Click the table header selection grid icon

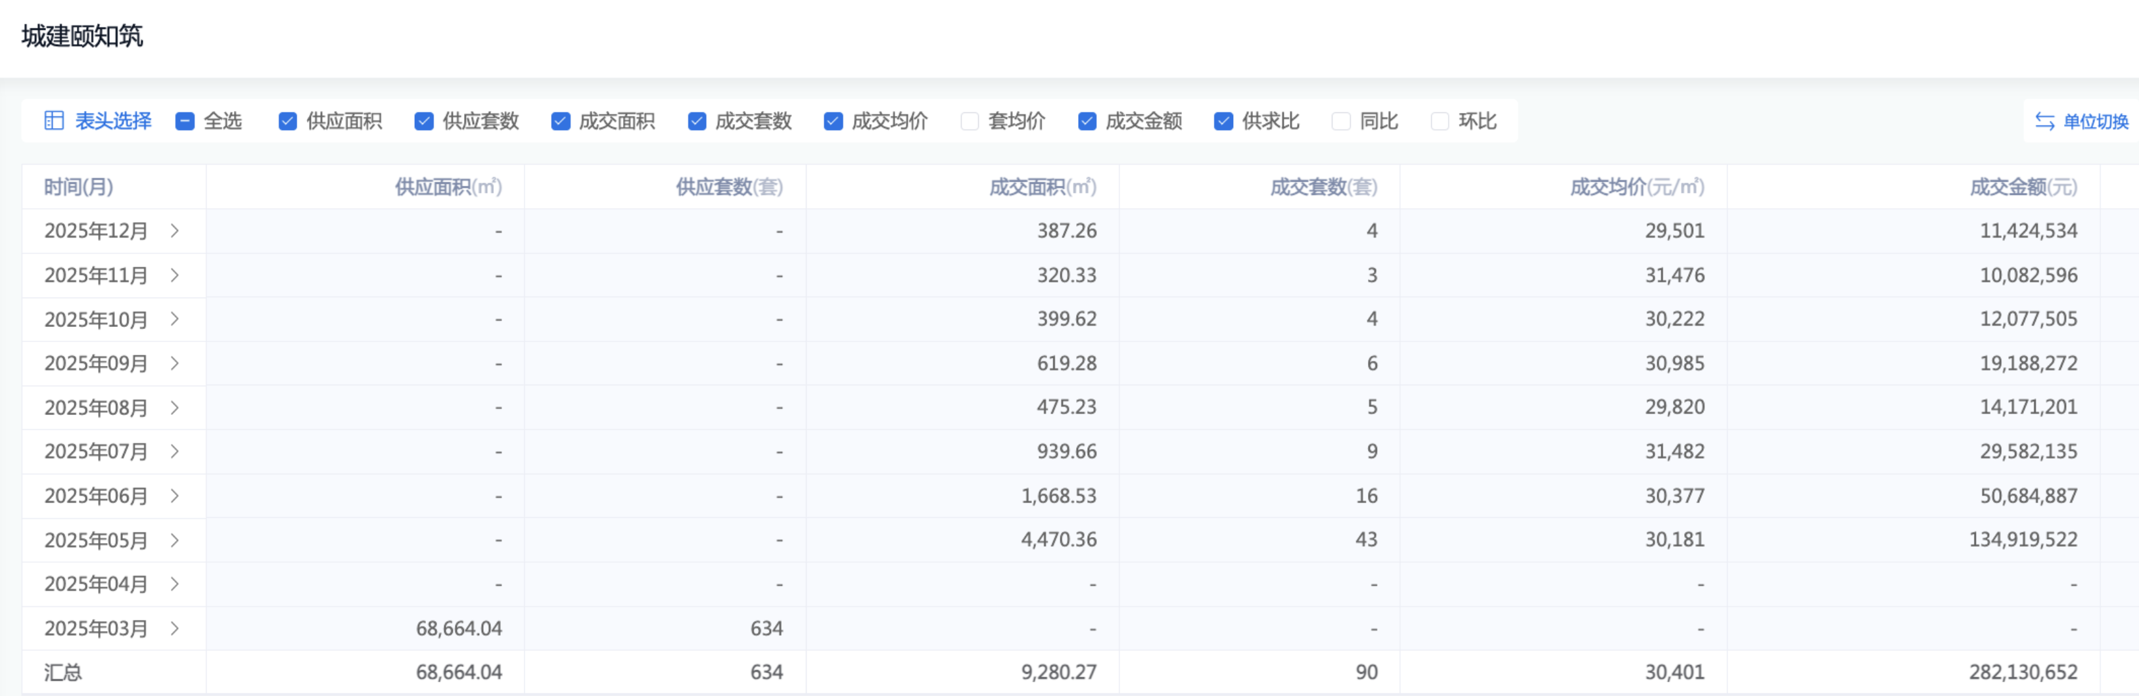[54, 121]
